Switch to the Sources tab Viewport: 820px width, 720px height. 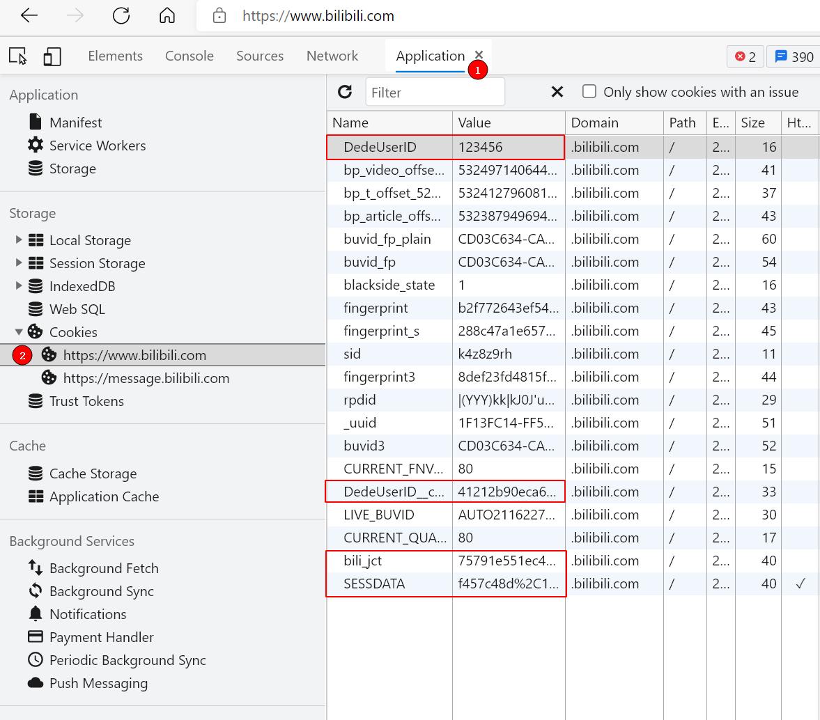point(260,56)
